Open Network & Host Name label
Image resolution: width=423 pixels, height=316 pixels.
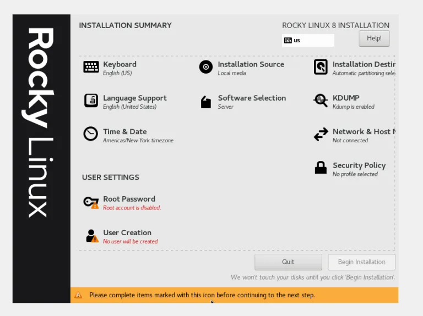coord(364,132)
